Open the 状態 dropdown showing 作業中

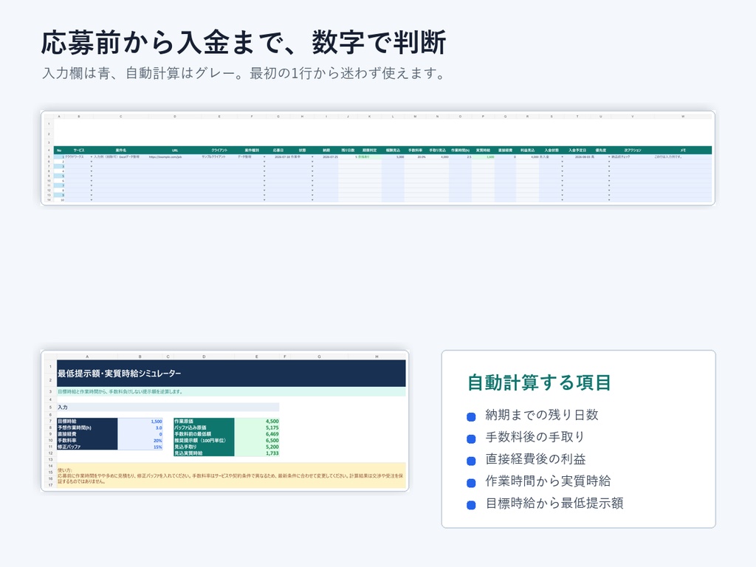pyautogui.click(x=312, y=157)
